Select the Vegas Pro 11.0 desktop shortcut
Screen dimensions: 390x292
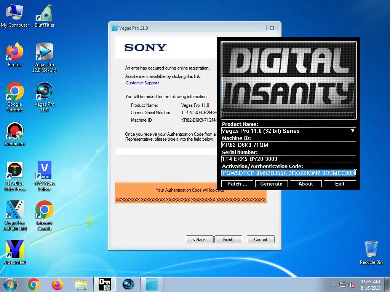(x=44, y=97)
